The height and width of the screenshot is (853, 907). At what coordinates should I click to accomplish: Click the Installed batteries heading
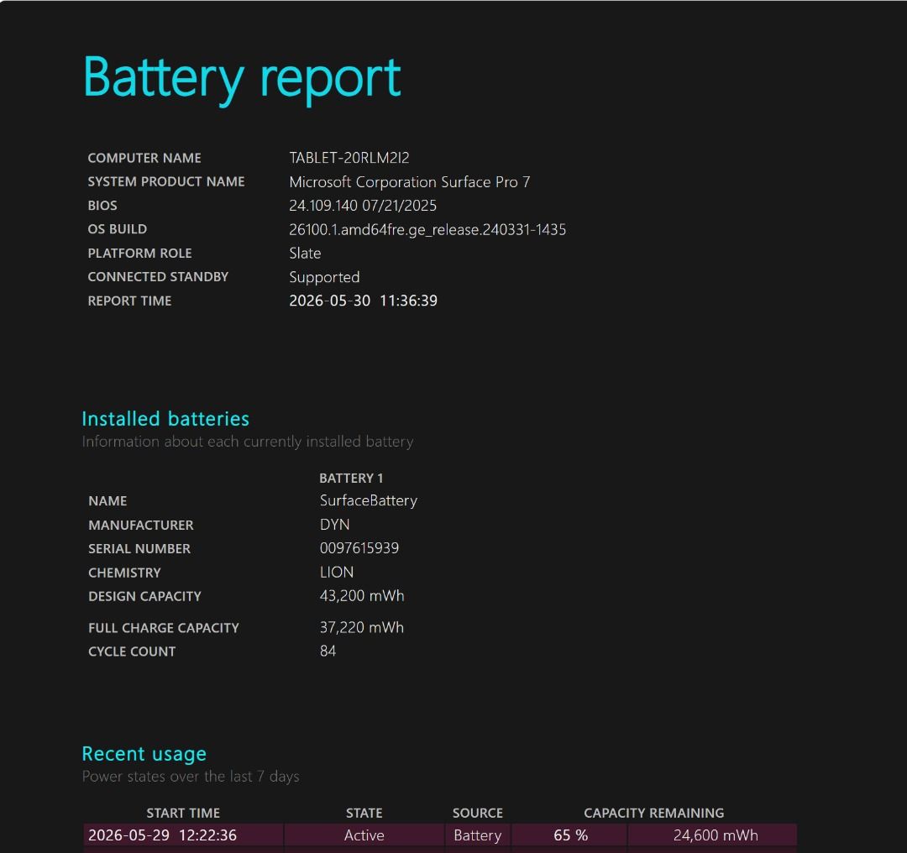(165, 419)
